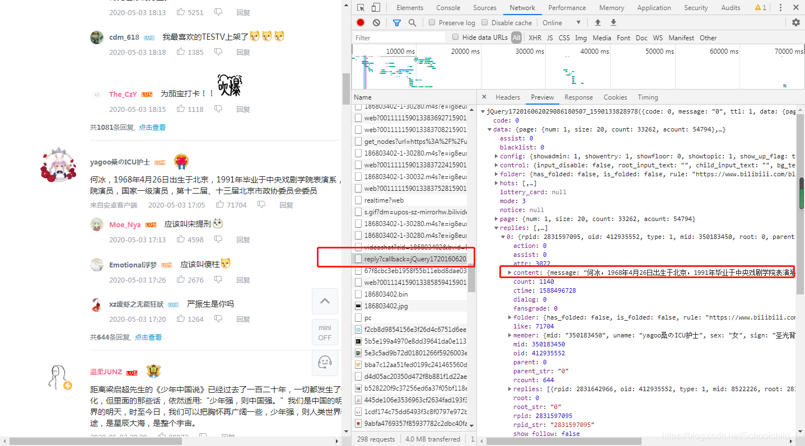Expand the hots array
This screenshot has height=446, width=805.
click(497, 183)
